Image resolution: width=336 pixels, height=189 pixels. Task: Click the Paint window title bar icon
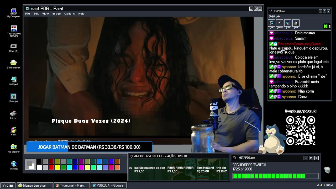tap(27, 9)
